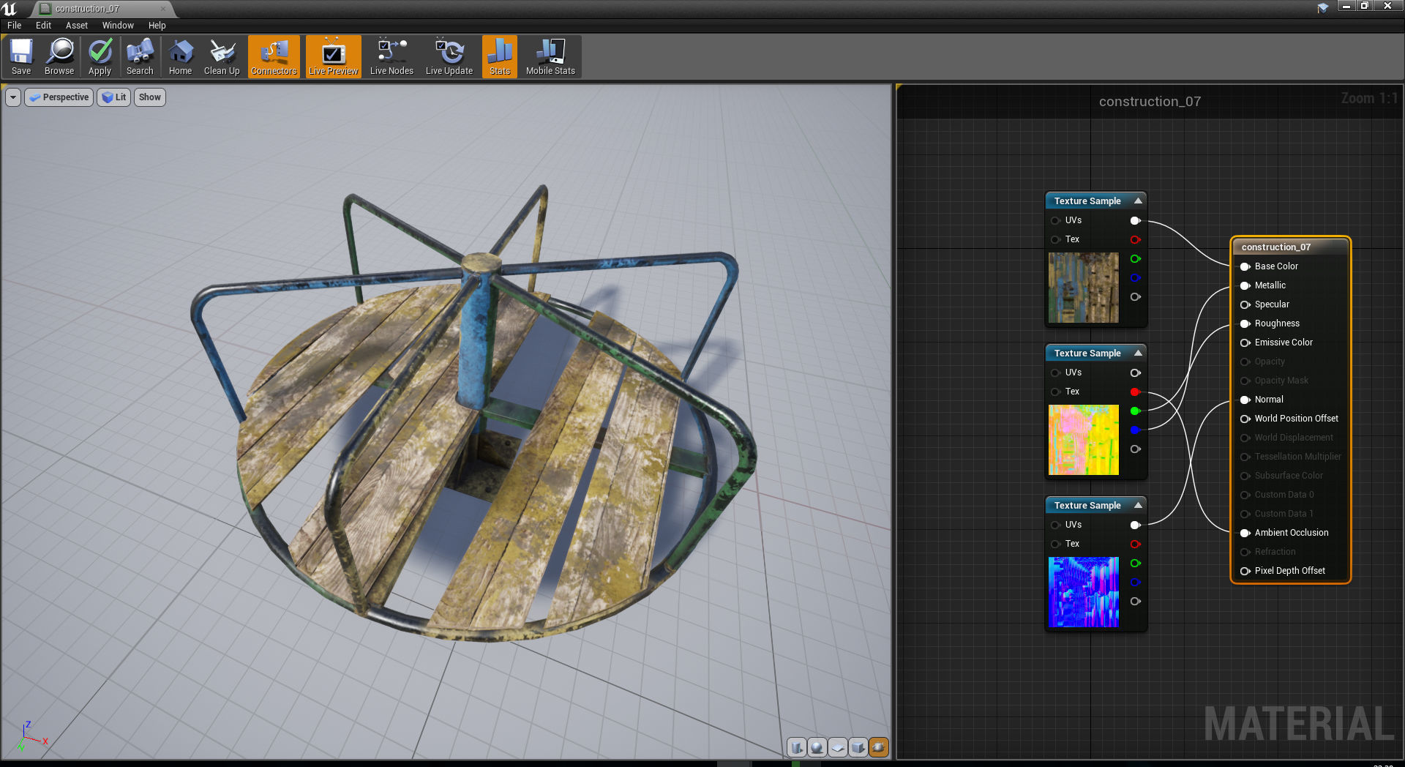Viewport: 1405px width, 767px height.
Task: Select the custom preview mesh icon
Action: coord(879,747)
